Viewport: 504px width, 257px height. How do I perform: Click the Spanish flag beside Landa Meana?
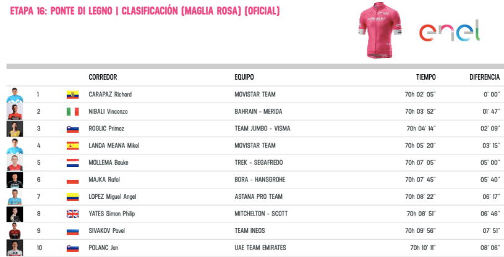coord(72,146)
